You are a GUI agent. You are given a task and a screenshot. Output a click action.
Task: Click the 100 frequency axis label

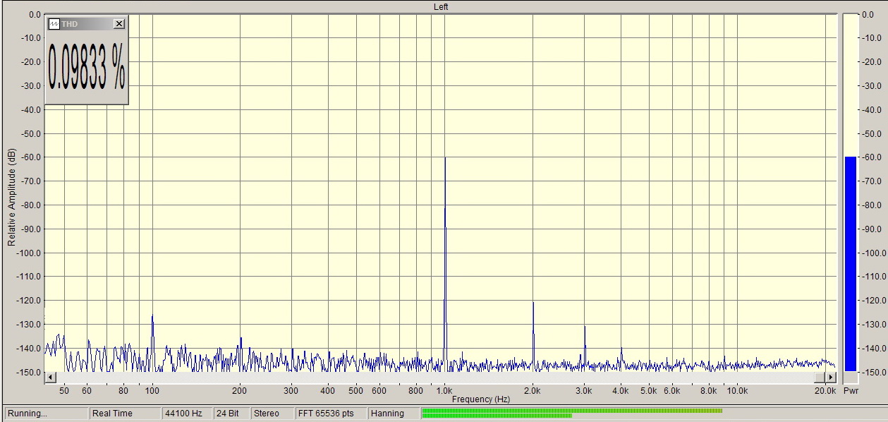click(152, 390)
